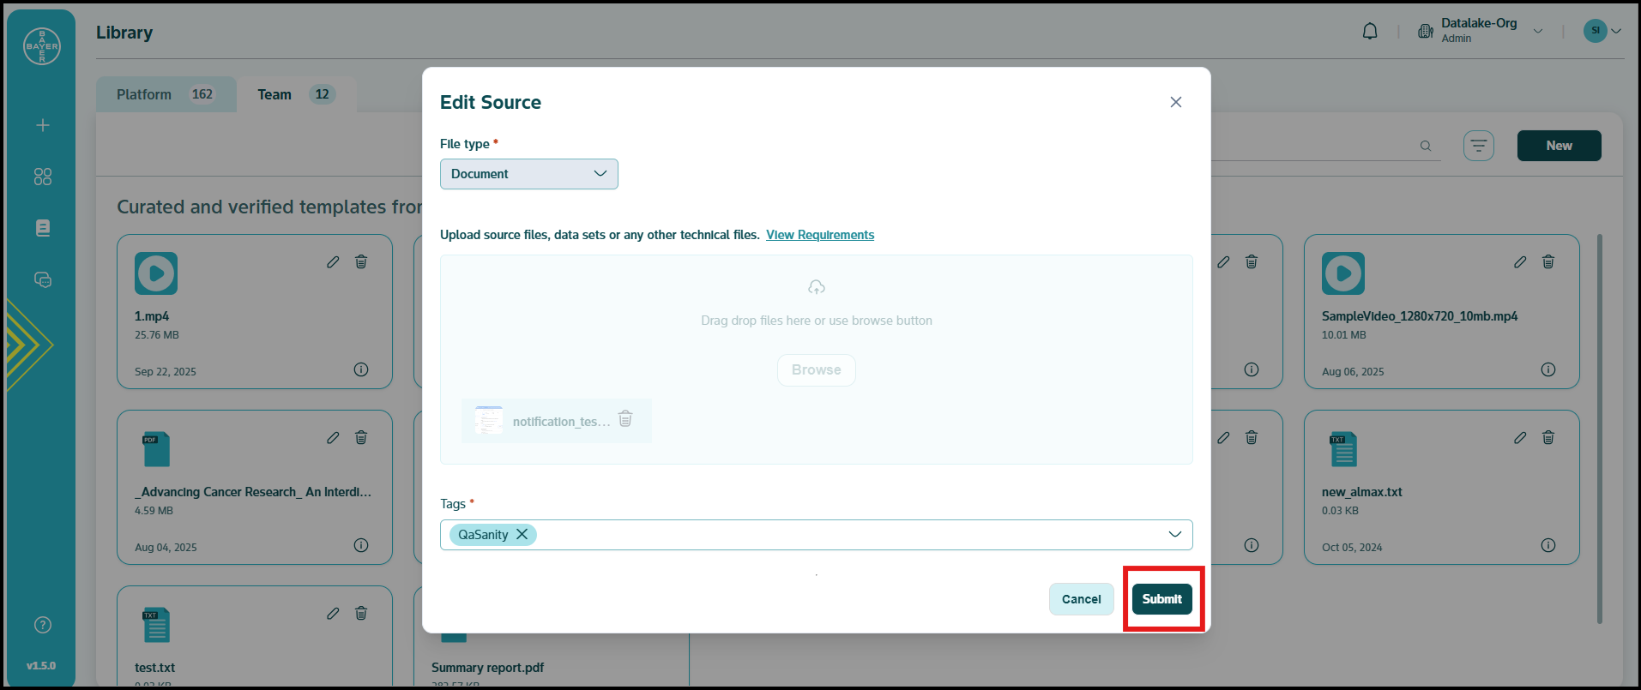Click the Library page title
Viewport: 1641px width, 690px height.
tap(124, 33)
